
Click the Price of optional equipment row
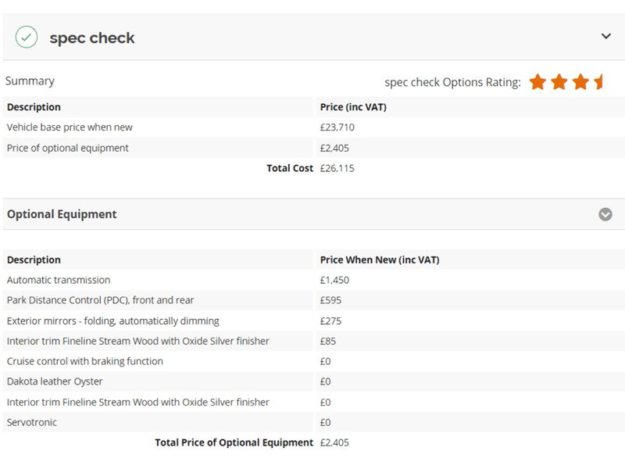pyautogui.click(x=314, y=148)
